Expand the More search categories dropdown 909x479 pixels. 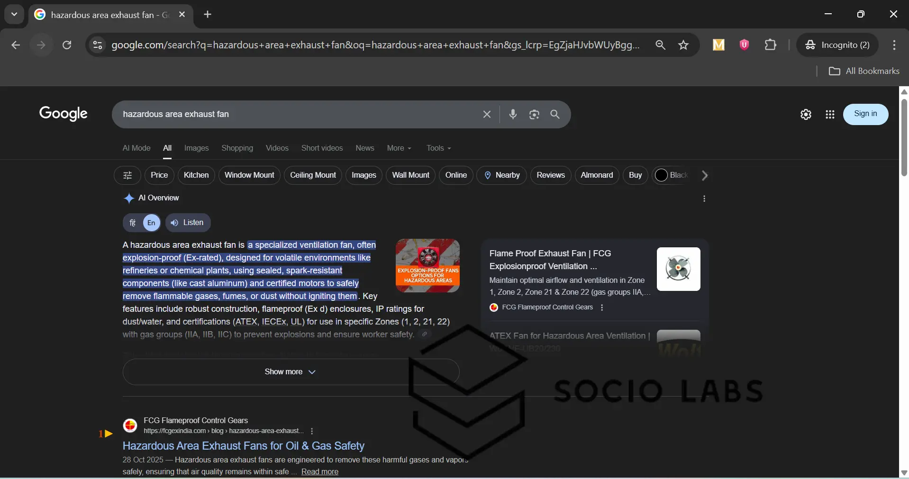click(x=399, y=148)
